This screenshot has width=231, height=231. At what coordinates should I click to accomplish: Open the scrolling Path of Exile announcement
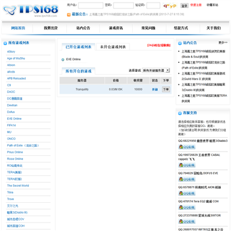point(137,15)
